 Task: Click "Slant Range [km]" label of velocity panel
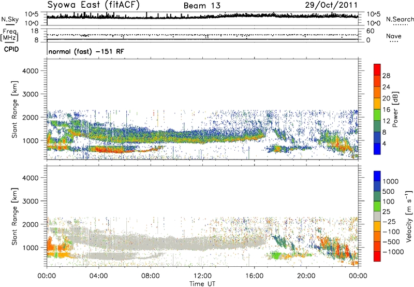tap(14, 217)
